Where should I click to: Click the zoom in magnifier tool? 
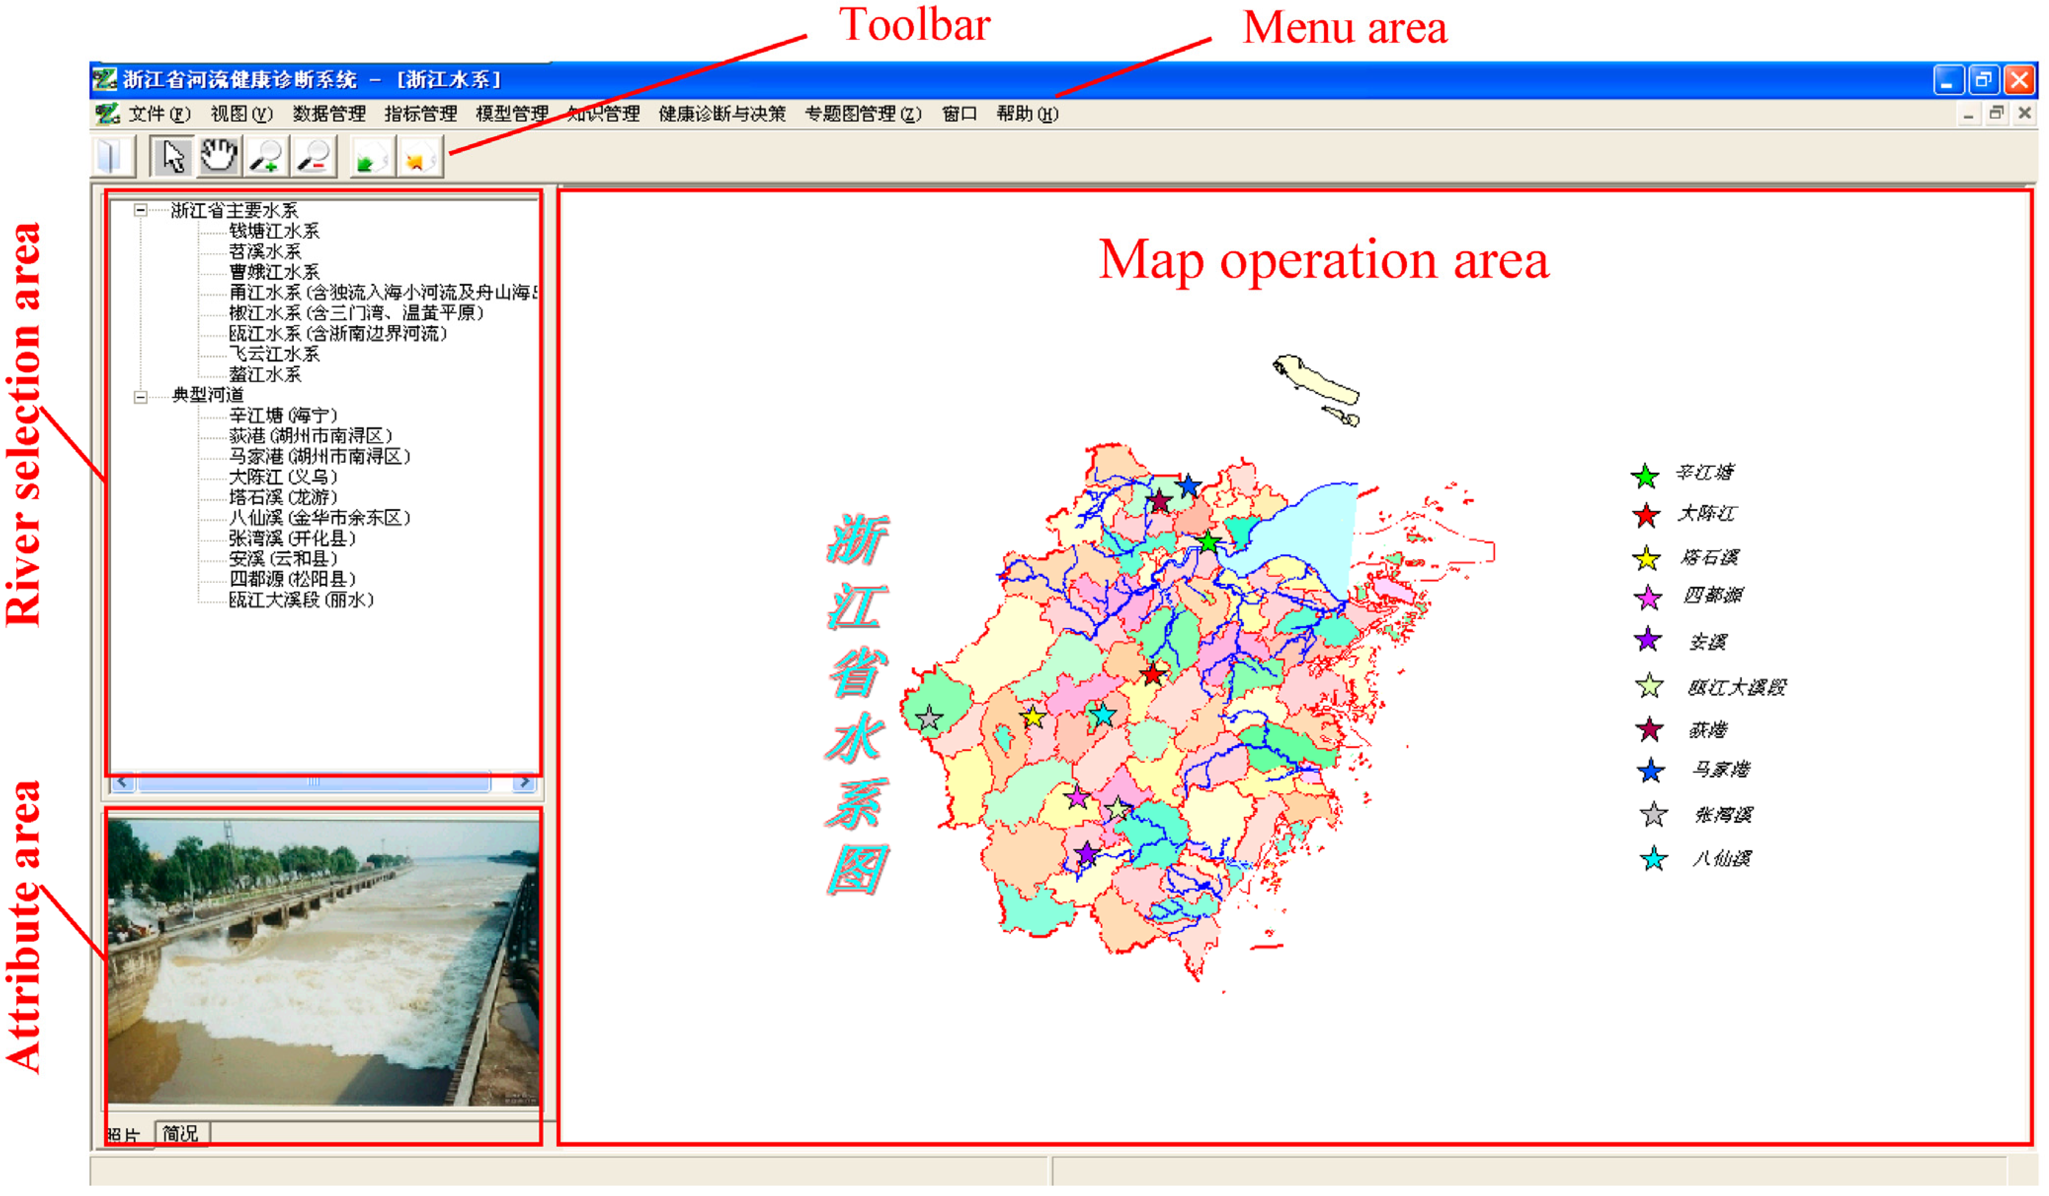pos(266,157)
